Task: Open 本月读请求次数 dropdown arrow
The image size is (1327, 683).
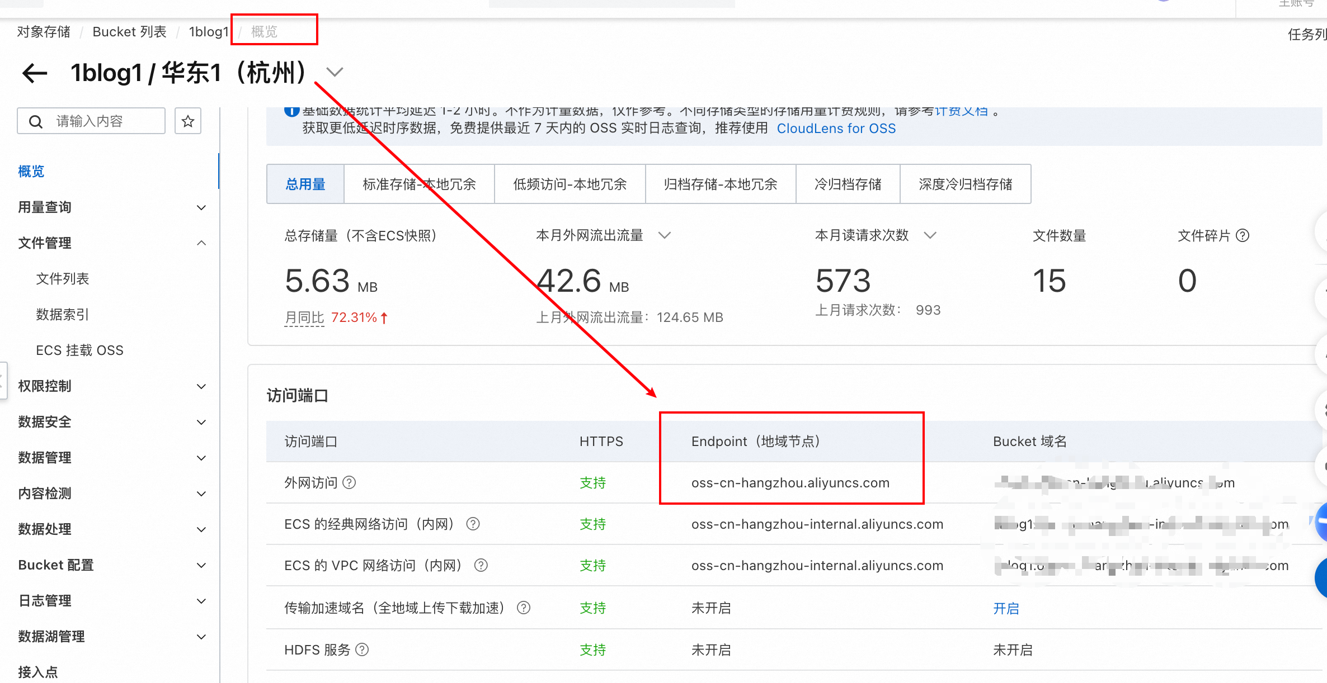Action: click(x=930, y=235)
